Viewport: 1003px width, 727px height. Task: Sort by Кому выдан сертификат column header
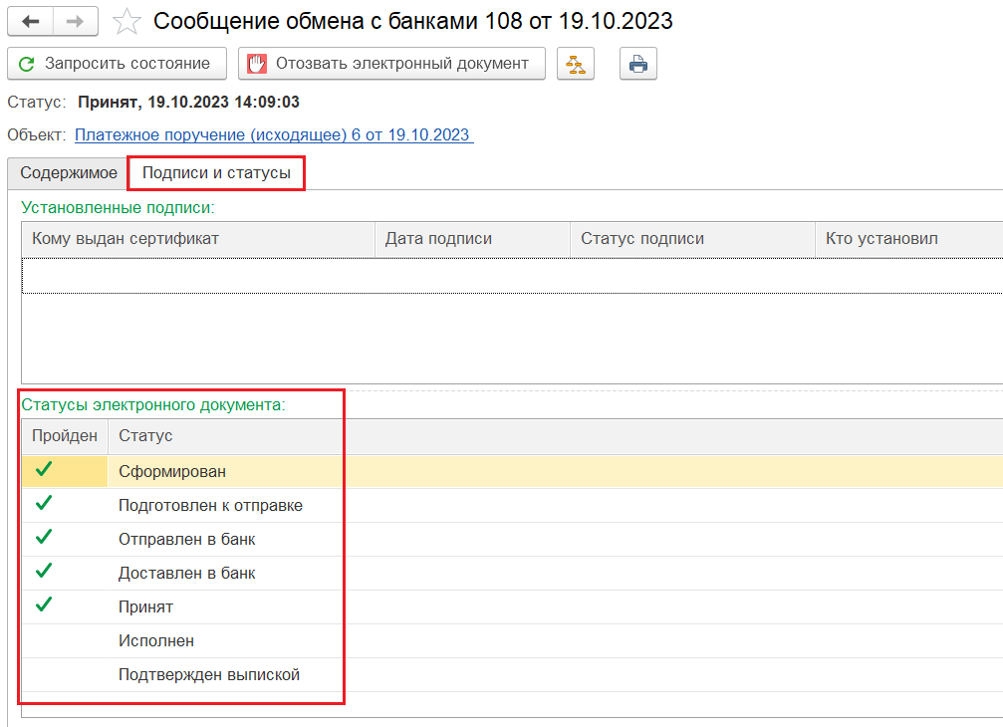click(x=125, y=239)
